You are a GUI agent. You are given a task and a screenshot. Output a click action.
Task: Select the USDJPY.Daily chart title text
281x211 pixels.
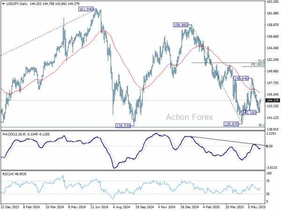coord(16,4)
